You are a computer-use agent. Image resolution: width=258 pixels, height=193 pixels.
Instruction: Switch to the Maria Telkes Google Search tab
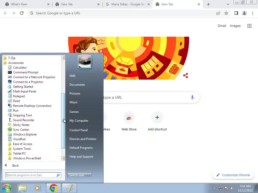127,4
